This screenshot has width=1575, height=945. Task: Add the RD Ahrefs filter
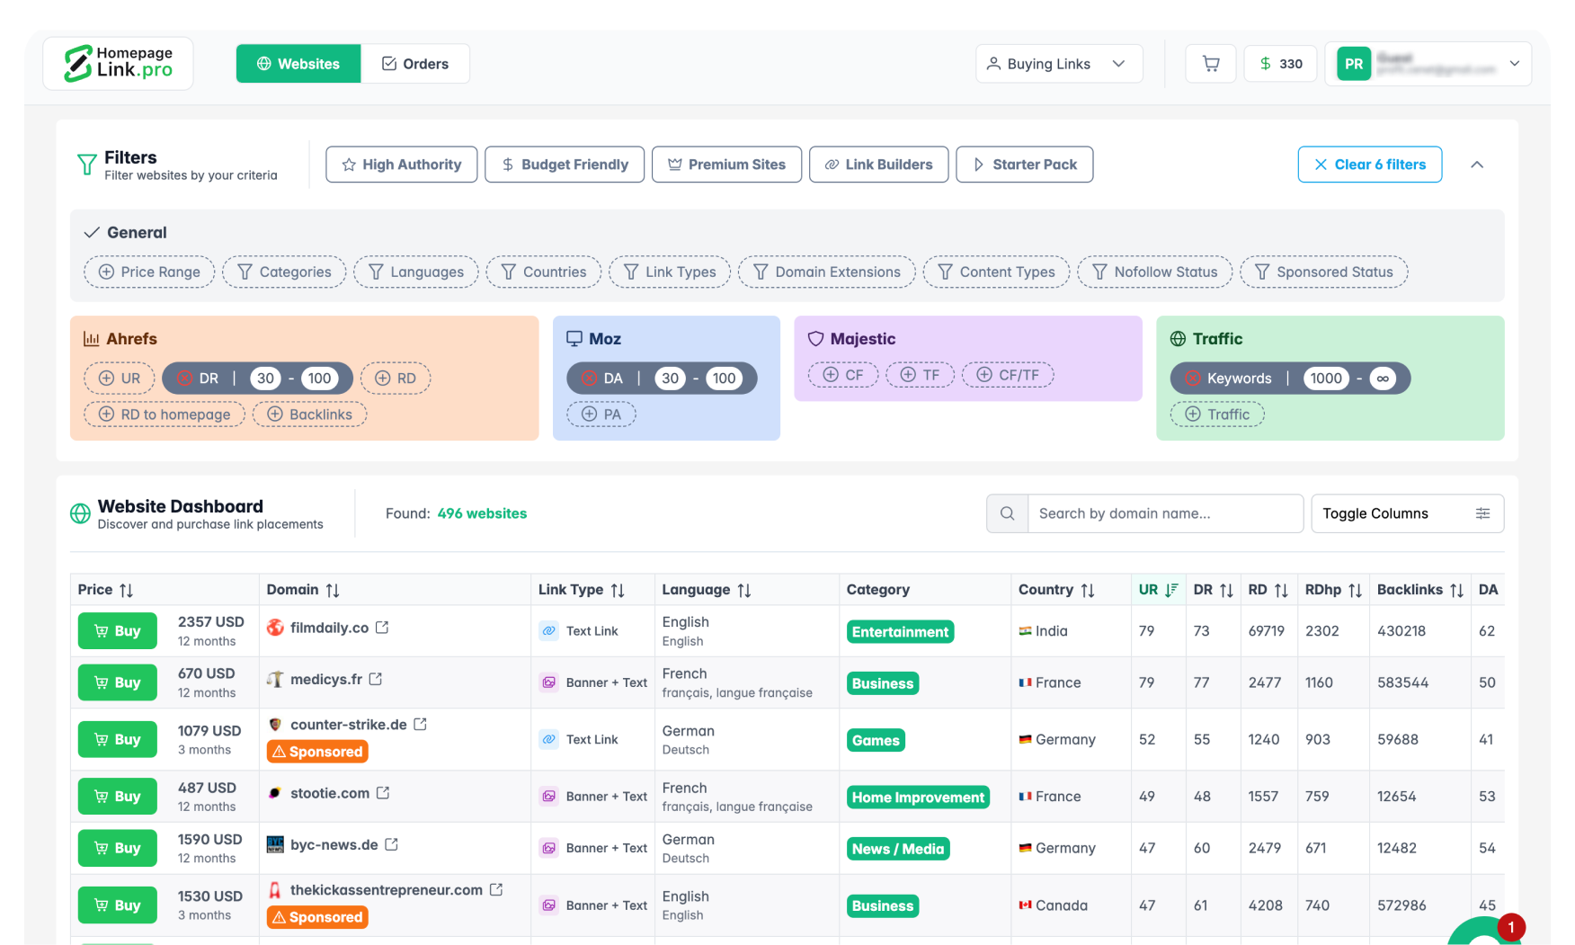point(396,379)
